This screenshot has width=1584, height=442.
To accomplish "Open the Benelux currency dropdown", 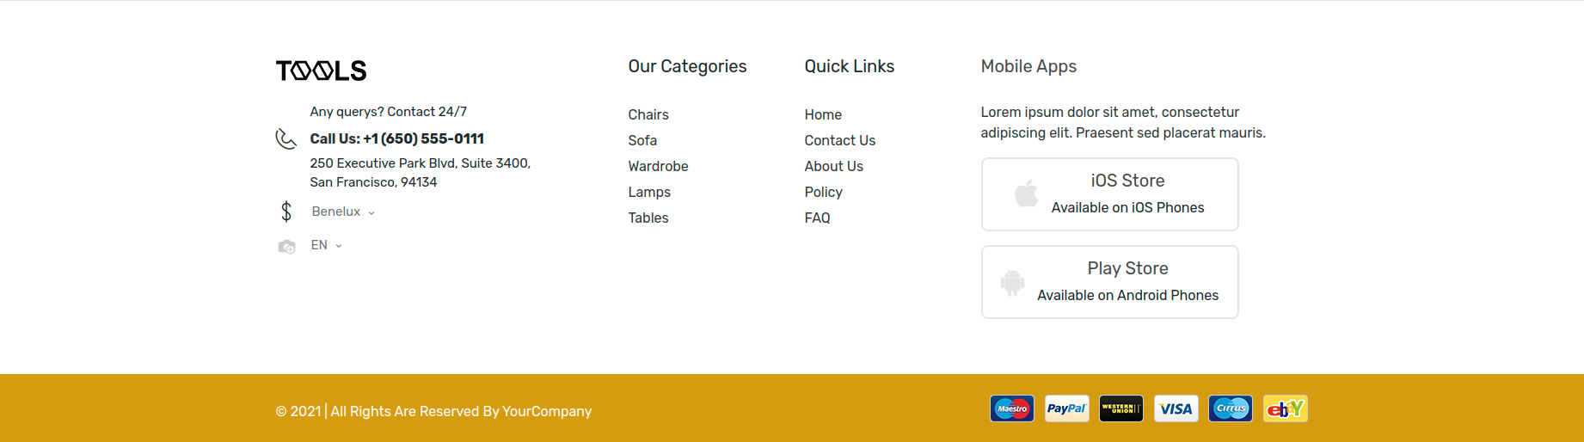I will click(x=343, y=212).
